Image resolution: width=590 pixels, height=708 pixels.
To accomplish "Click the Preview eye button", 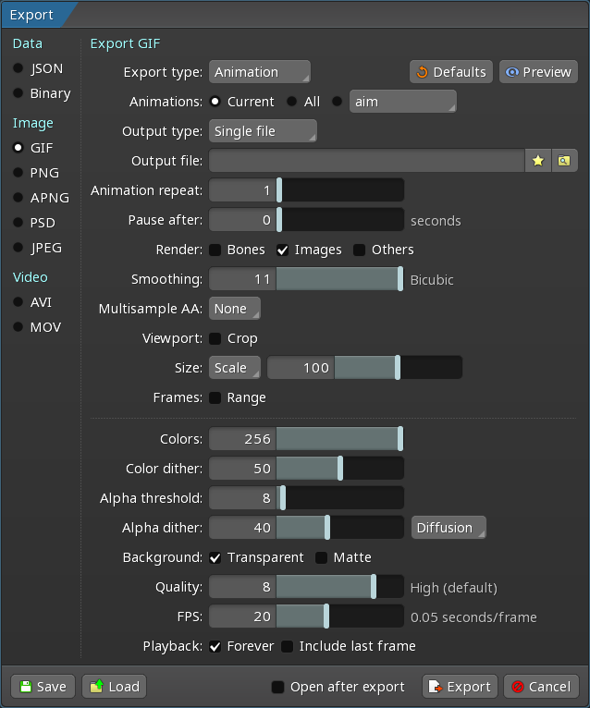I will click(538, 72).
